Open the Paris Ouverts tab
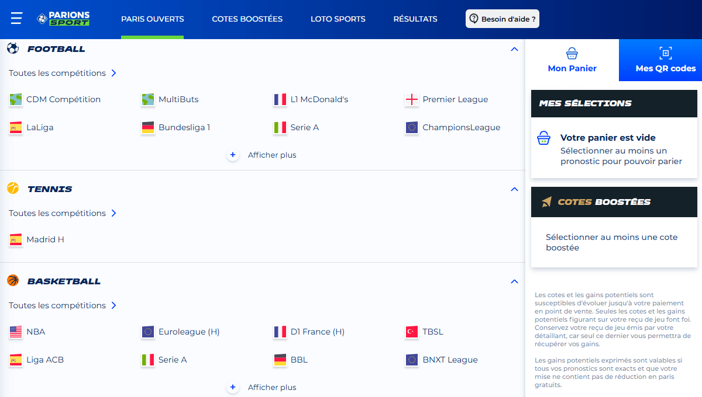 tap(153, 19)
